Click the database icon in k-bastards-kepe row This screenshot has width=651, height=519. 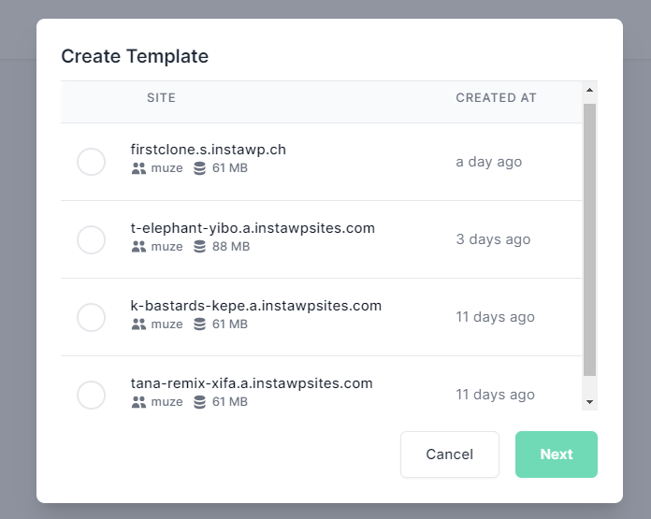pos(200,324)
